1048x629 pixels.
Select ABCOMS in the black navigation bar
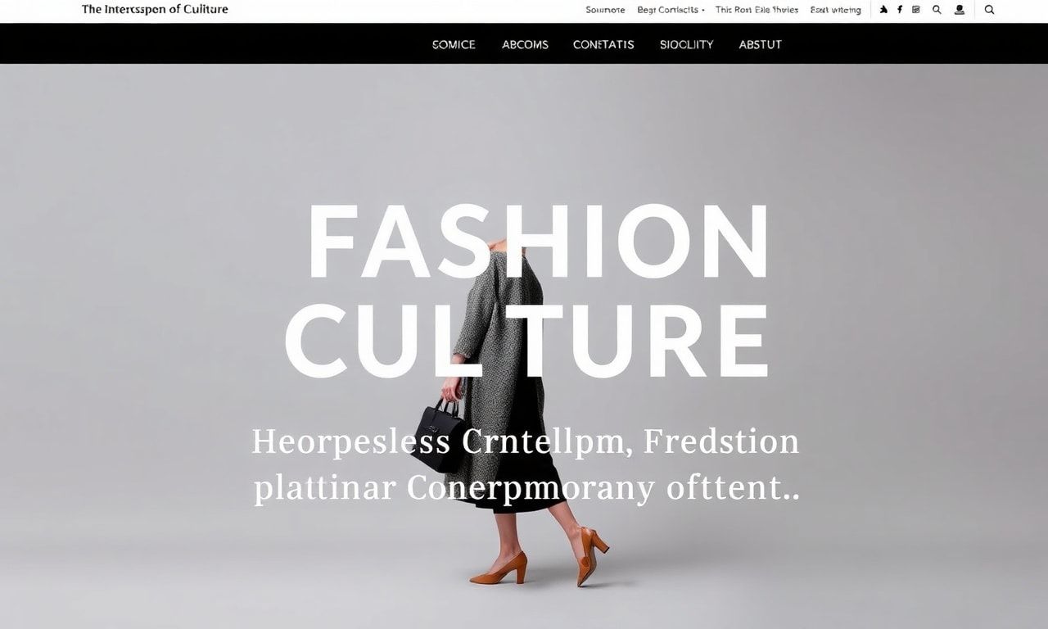[x=525, y=44]
